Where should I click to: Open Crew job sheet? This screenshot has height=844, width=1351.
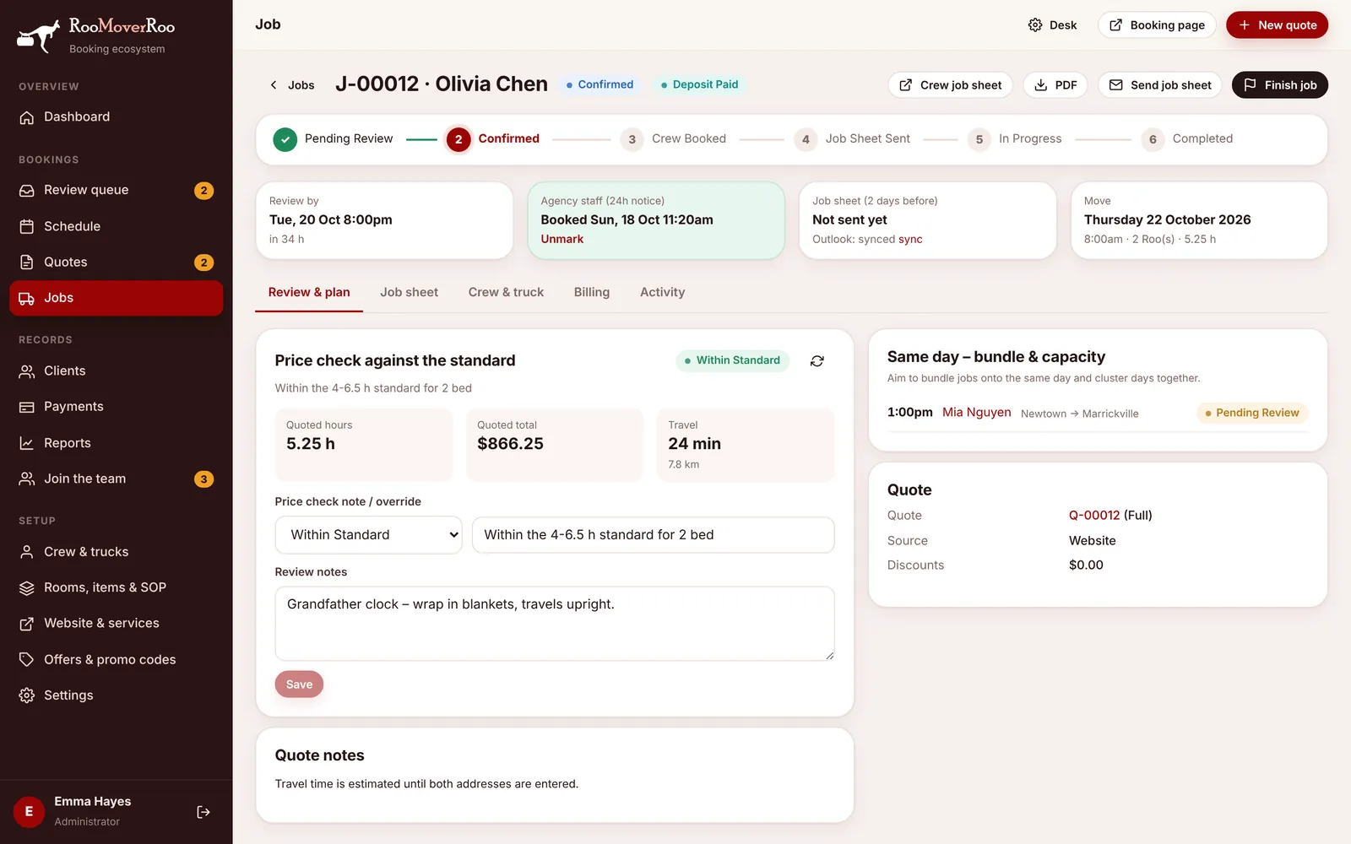[950, 85]
